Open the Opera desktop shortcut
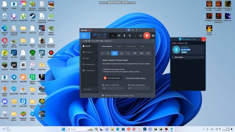235x132 pixels. pyautogui.click(x=5, y=43)
